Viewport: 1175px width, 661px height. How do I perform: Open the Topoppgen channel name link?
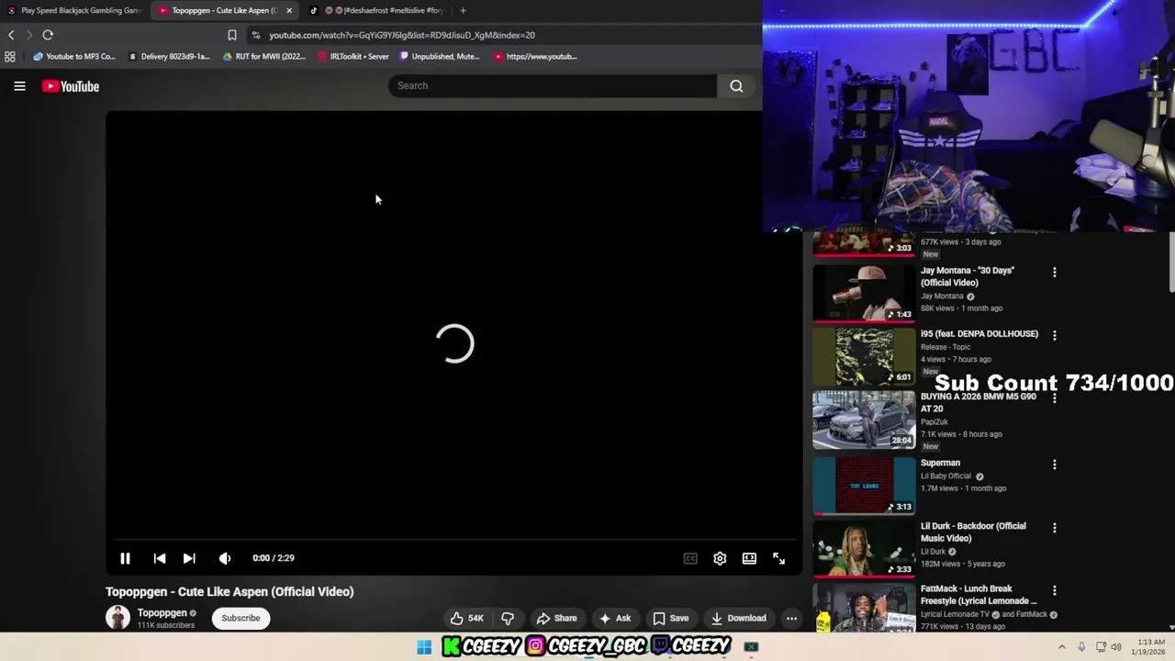(x=162, y=612)
